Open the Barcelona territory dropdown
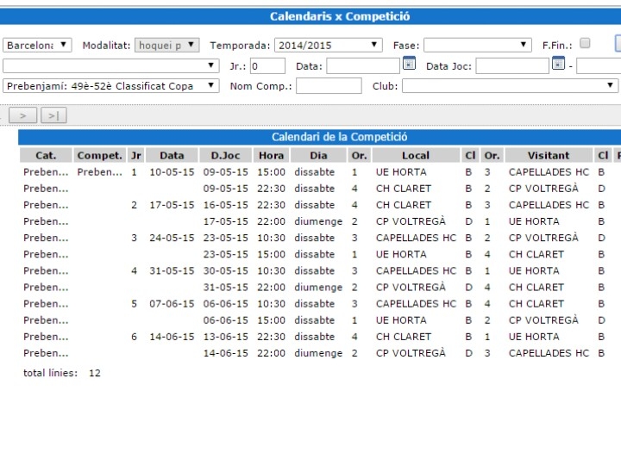Screen dimensions: 621x459 coord(37,45)
